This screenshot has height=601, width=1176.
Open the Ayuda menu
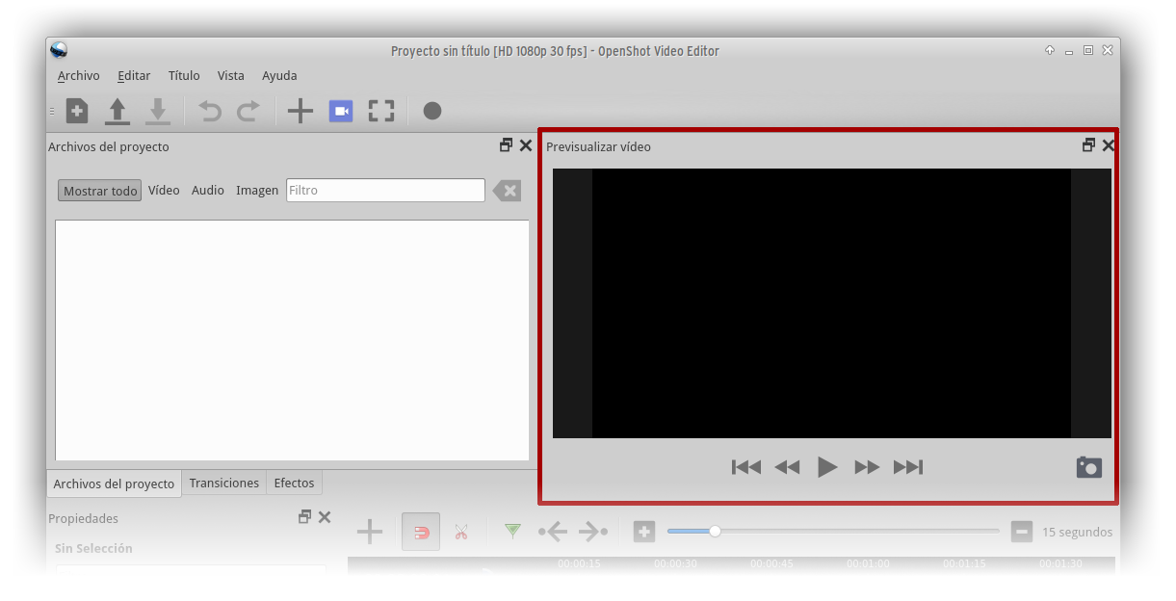point(279,75)
